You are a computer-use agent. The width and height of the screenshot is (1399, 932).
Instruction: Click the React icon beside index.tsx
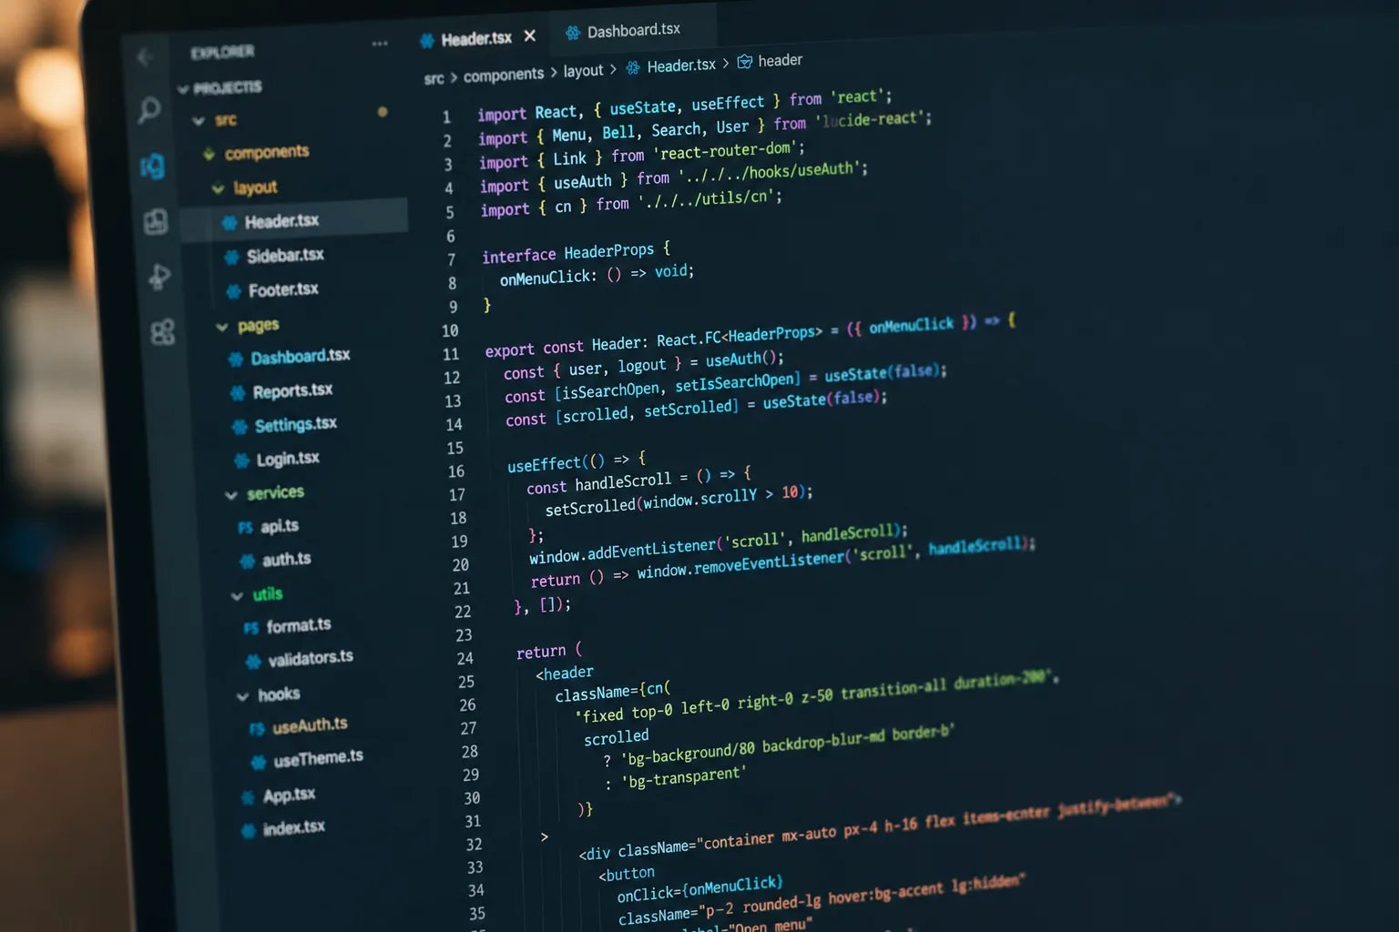click(248, 831)
